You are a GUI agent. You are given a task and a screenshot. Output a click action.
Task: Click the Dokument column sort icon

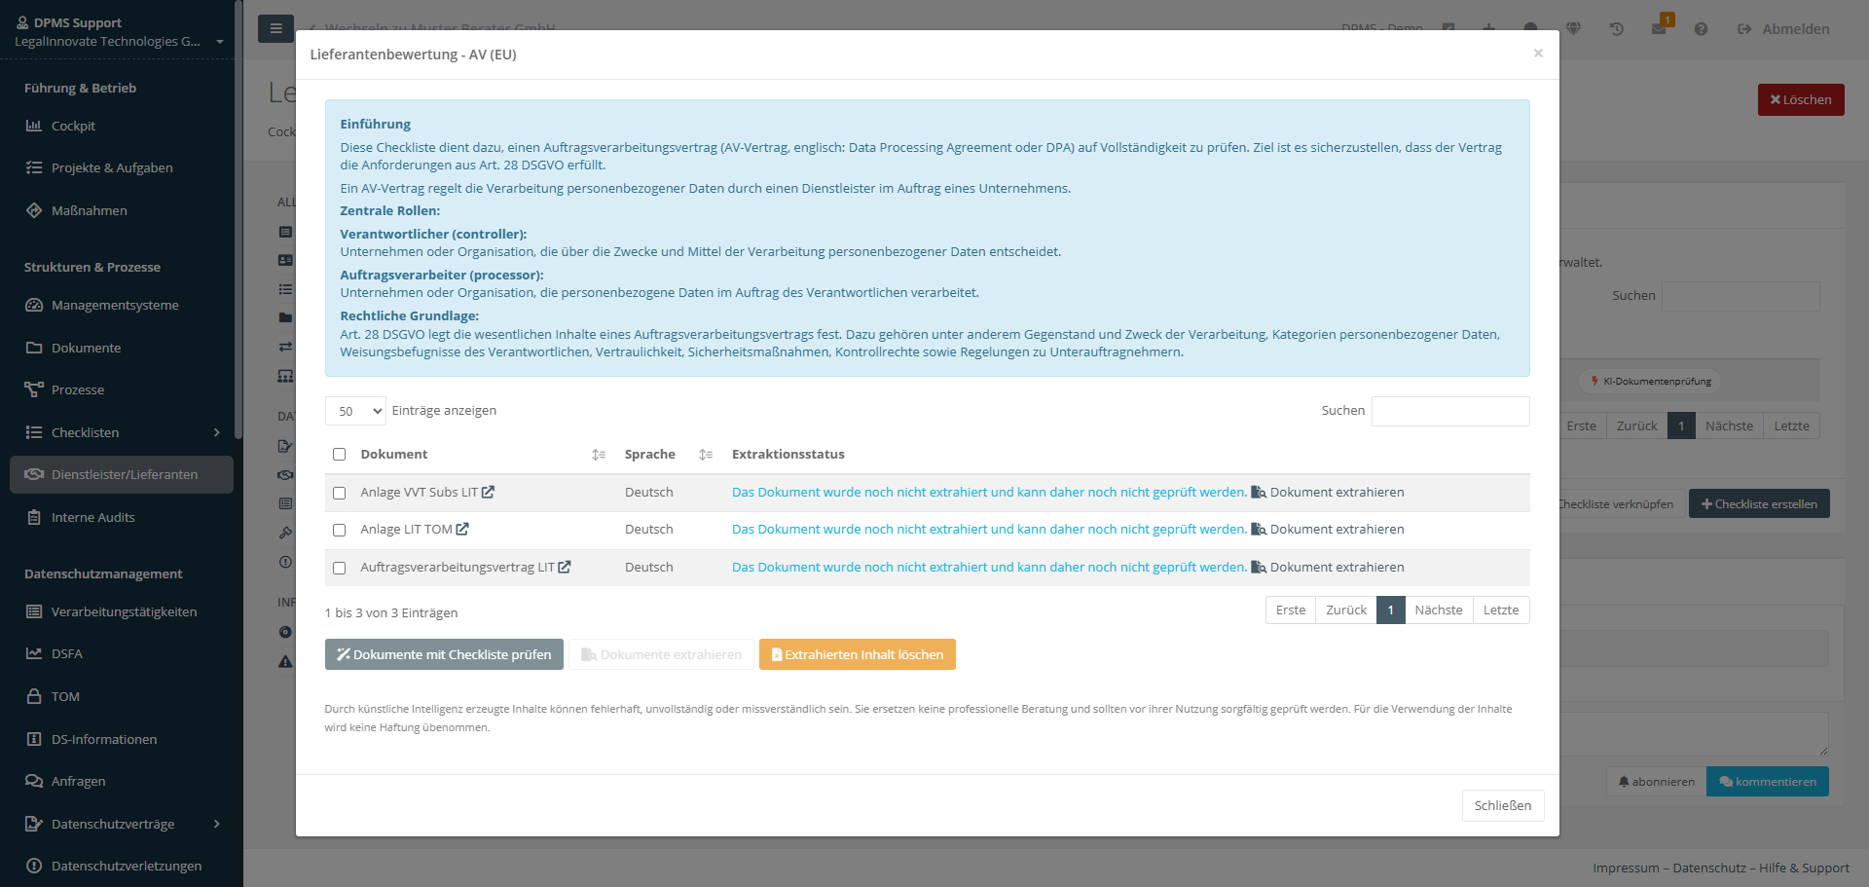tap(599, 455)
